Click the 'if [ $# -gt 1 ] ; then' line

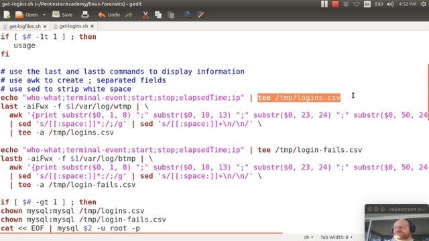[x=48, y=202]
